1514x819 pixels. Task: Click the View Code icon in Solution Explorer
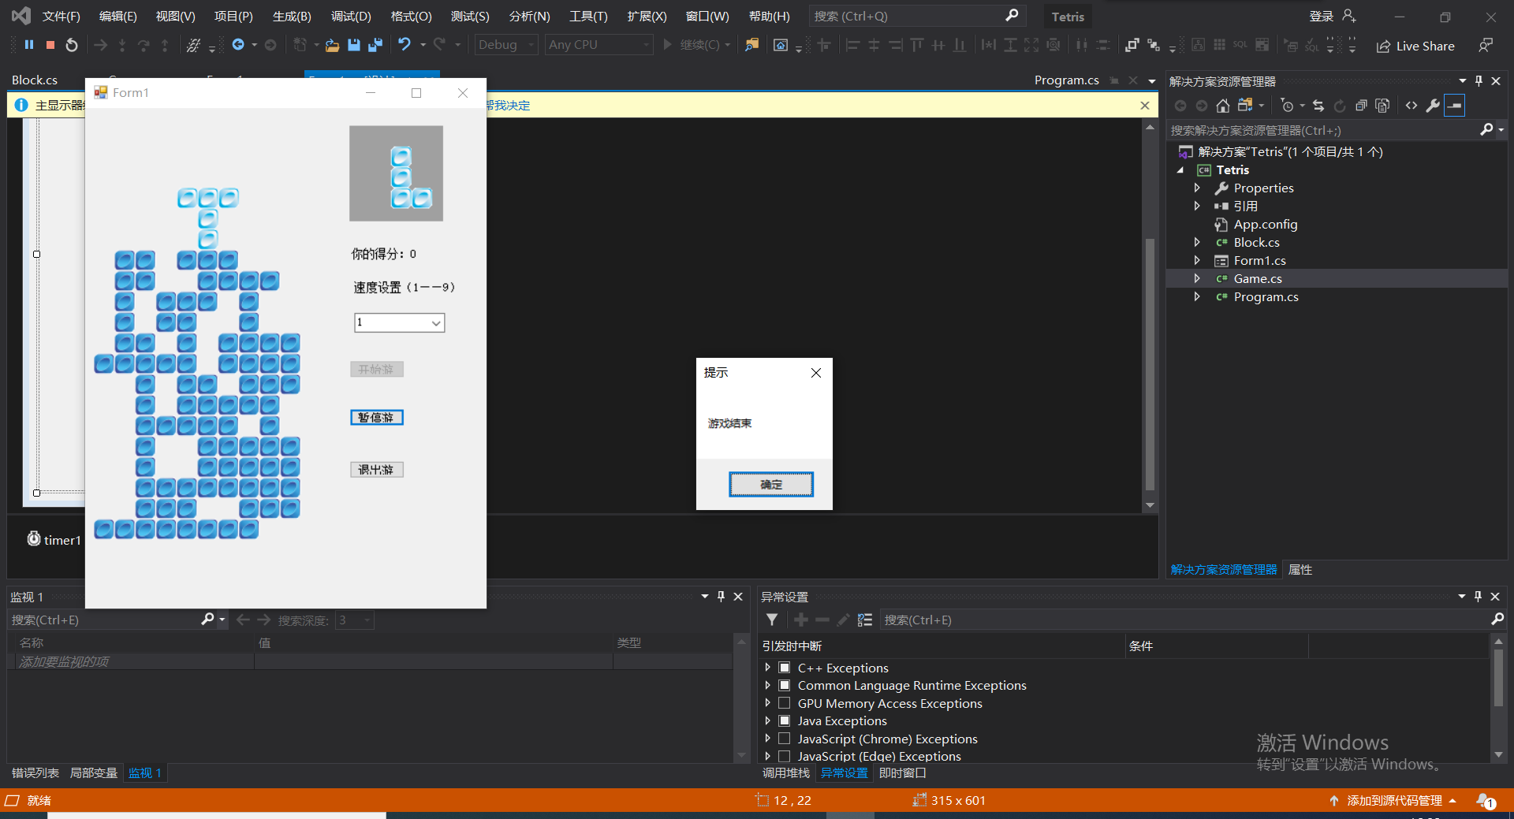1411,106
